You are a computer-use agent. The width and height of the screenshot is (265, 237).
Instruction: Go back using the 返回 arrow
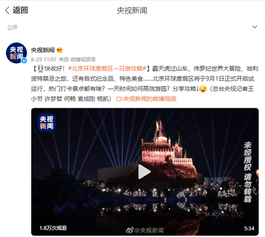pos(7,10)
